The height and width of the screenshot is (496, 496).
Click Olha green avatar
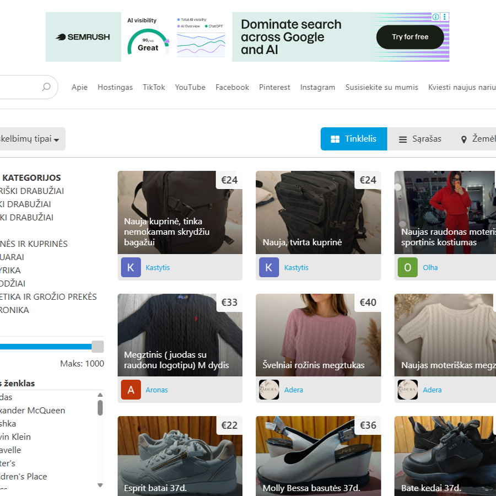coord(407,267)
